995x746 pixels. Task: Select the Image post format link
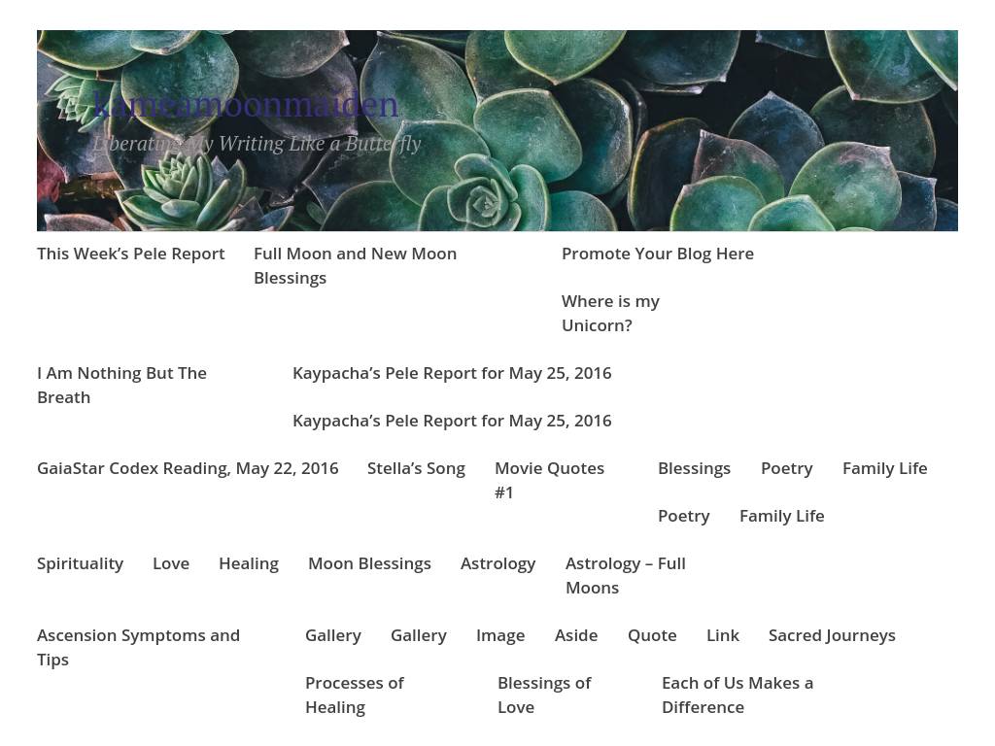[500, 635]
